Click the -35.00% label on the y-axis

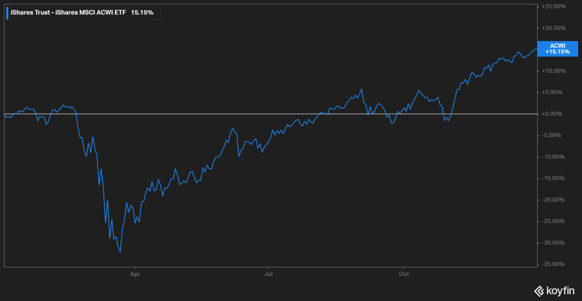(554, 264)
